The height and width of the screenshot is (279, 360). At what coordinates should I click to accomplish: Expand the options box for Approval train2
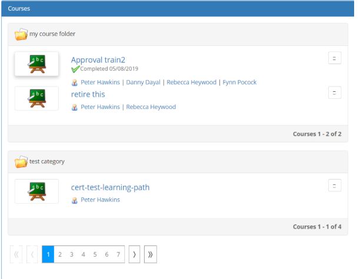[335, 58]
